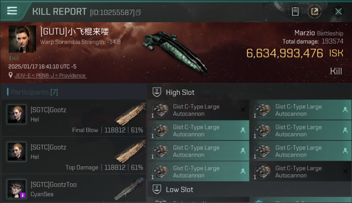The width and height of the screenshot is (352, 203).
Task: Open the clipboard notes icon
Action: point(295,12)
